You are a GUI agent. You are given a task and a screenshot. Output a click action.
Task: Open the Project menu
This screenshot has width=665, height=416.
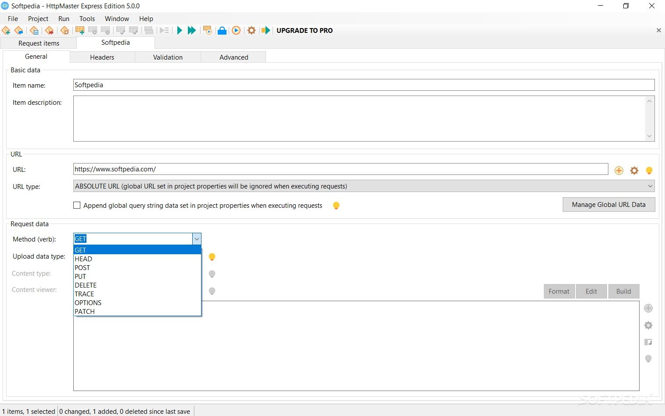[38, 19]
